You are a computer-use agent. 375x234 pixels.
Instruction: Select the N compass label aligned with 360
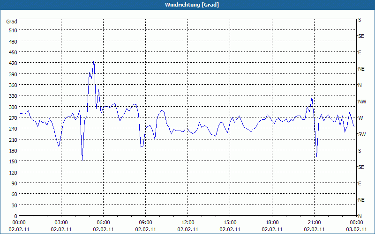click(x=360, y=85)
